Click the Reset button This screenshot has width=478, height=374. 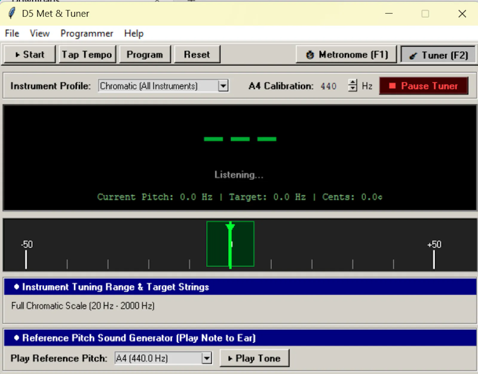[197, 54]
